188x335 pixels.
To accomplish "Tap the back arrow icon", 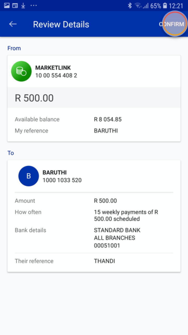I will pyautogui.click(x=13, y=24).
